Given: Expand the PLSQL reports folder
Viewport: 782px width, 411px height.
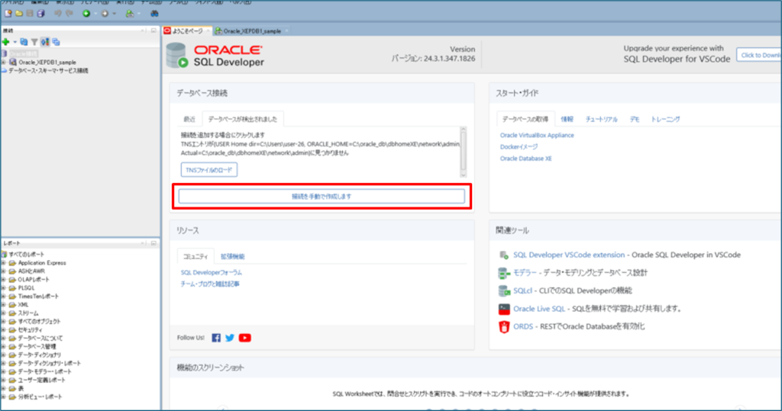Looking at the screenshot, I should click(x=4, y=287).
